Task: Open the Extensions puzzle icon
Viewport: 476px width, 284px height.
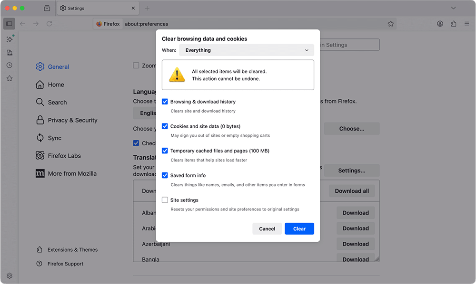Action: (x=453, y=24)
